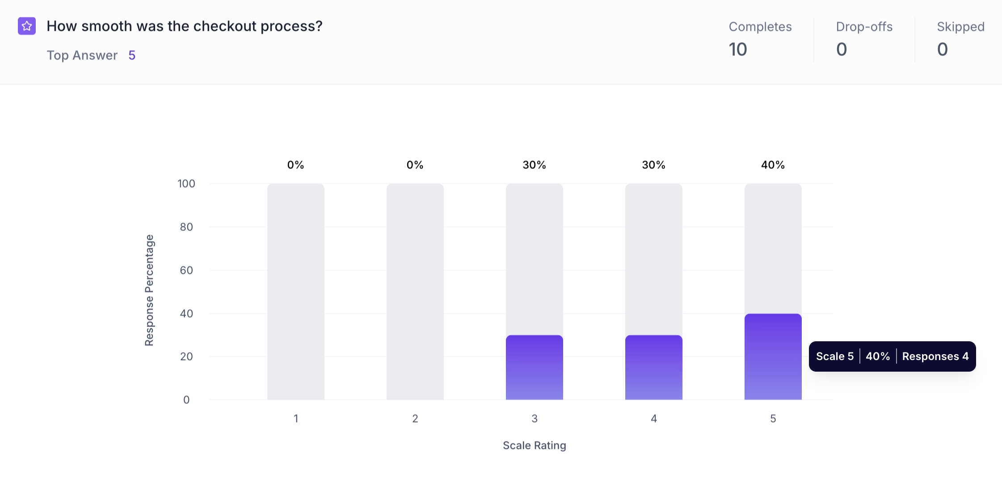Click the Scale 5 responses tooltip

892,356
